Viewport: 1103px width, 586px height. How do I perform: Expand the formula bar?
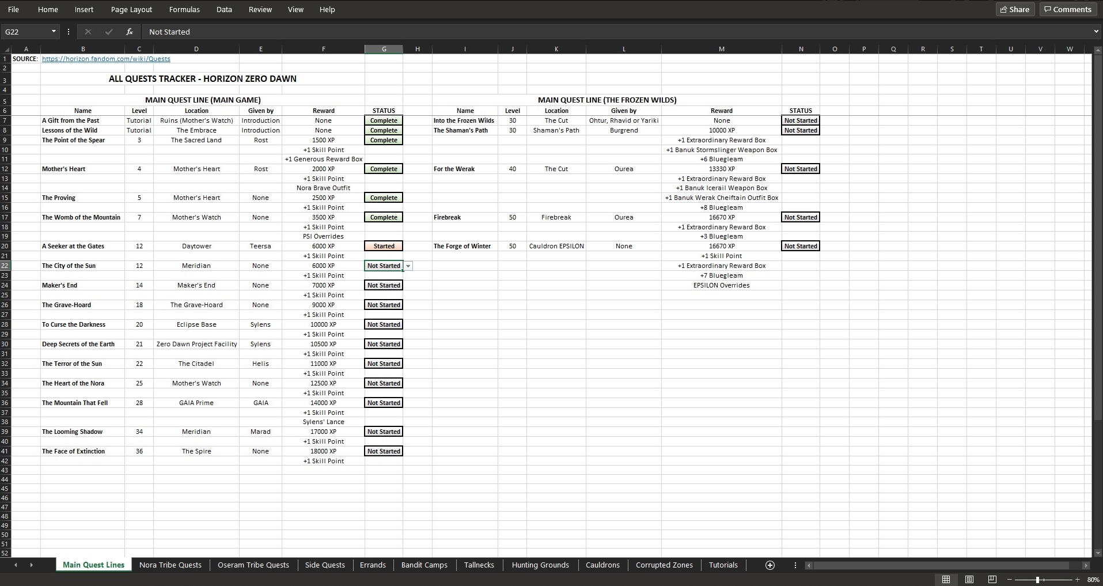(x=1096, y=32)
